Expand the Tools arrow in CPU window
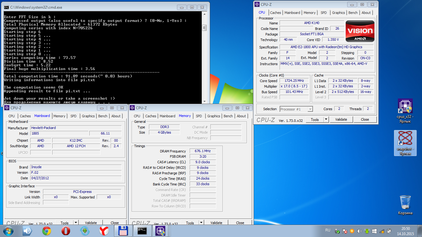422x237 pixels. pyautogui.click(x=326, y=119)
